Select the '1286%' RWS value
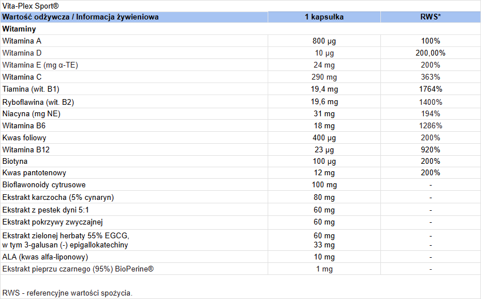 pos(431,125)
